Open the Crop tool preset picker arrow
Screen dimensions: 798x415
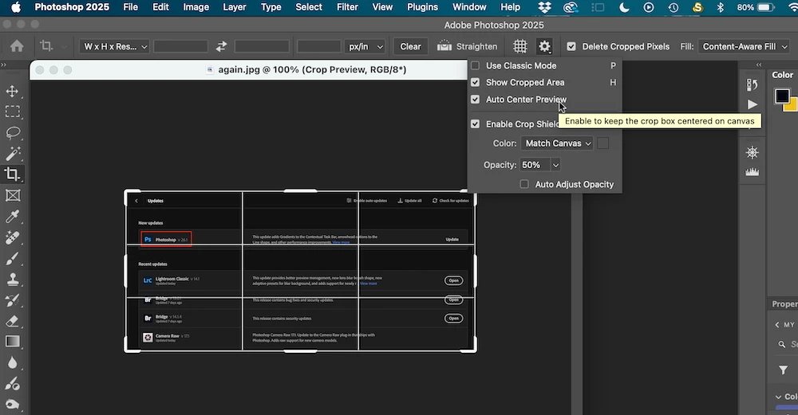(x=64, y=47)
